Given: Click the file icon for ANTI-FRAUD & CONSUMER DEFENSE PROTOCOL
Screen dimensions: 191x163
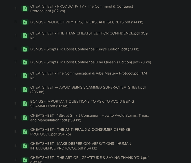Looking at the screenshot, I should point(25,132).
